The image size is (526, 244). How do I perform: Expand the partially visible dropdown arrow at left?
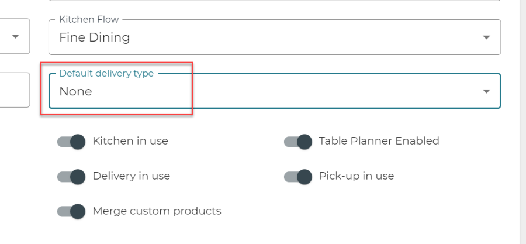[x=16, y=36]
